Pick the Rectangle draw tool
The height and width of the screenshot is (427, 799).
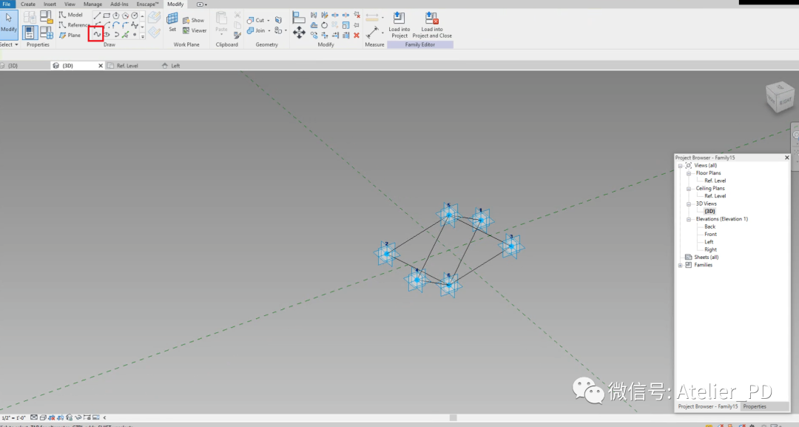pos(107,16)
